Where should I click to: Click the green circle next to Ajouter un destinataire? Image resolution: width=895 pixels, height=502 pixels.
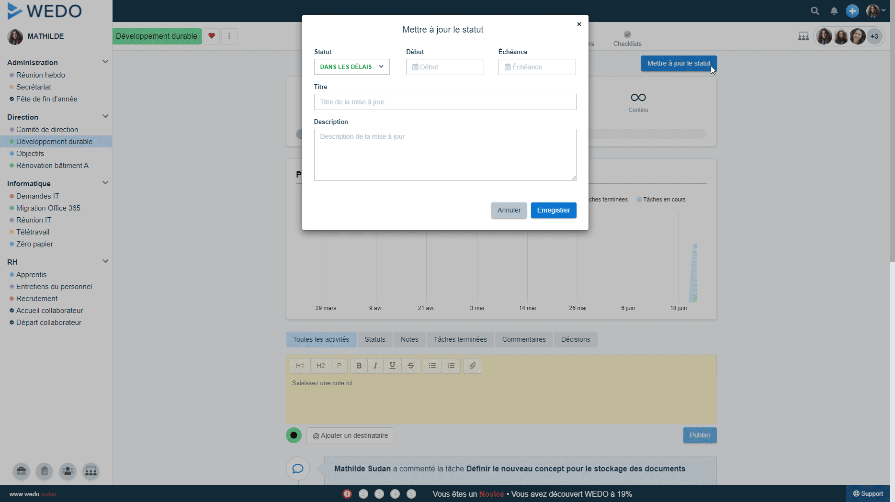coord(294,435)
